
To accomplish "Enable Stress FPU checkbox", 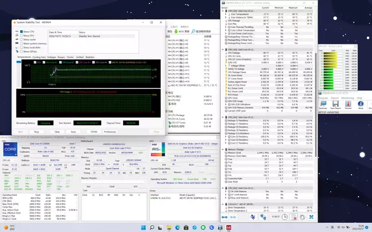I will 21,36.
